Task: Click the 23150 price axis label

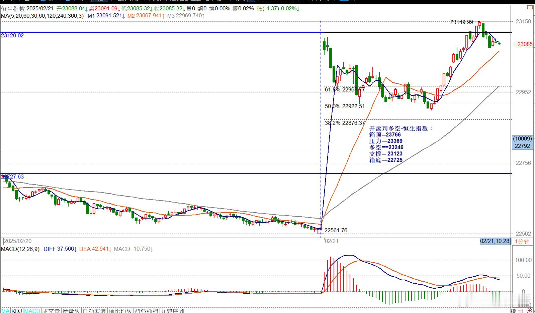Action: (x=523, y=21)
